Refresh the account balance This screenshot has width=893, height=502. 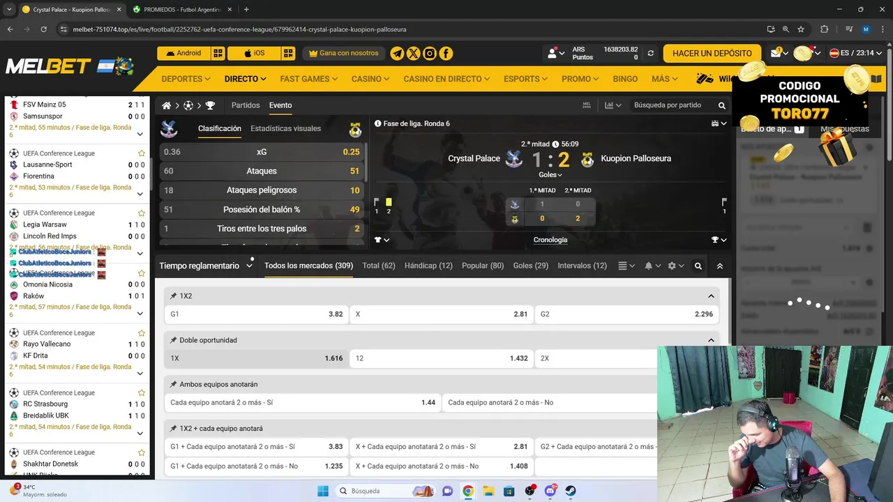pyautogui.click(x=651, y=53)
